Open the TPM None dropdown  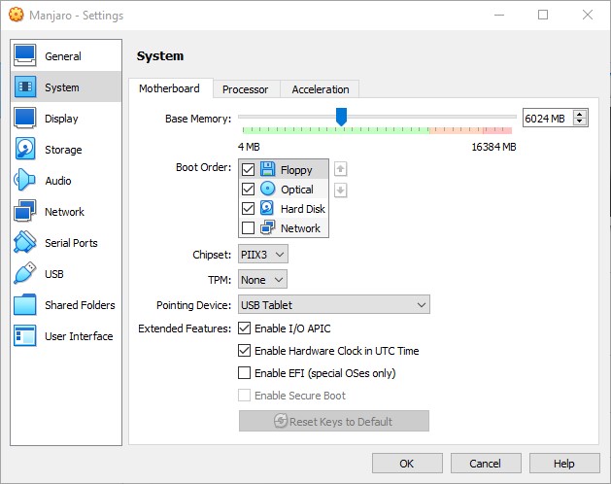click(x=262, y=279)
